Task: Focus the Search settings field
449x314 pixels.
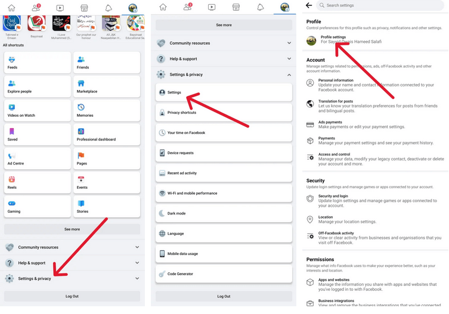Action: tap(380, 5)
